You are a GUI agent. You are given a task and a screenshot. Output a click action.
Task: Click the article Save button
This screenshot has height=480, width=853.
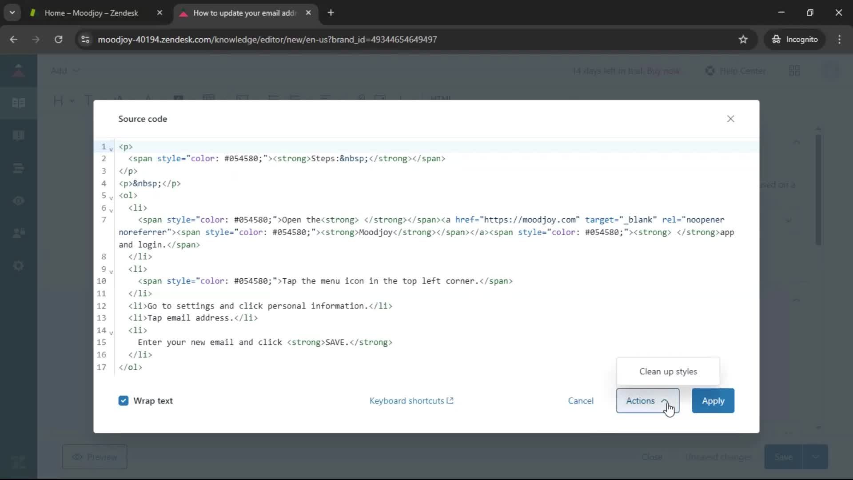783,457
